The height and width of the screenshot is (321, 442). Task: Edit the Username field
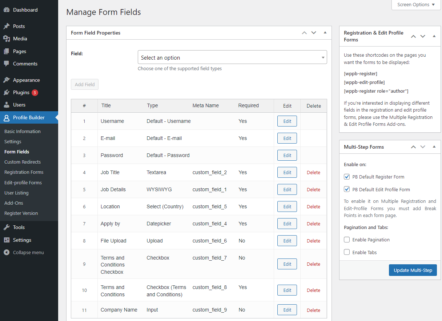(x=287, y=121)
